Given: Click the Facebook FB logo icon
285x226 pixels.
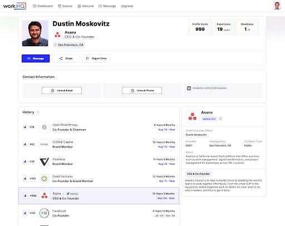Looking at the screenshot, I should (x=44, y=213).
